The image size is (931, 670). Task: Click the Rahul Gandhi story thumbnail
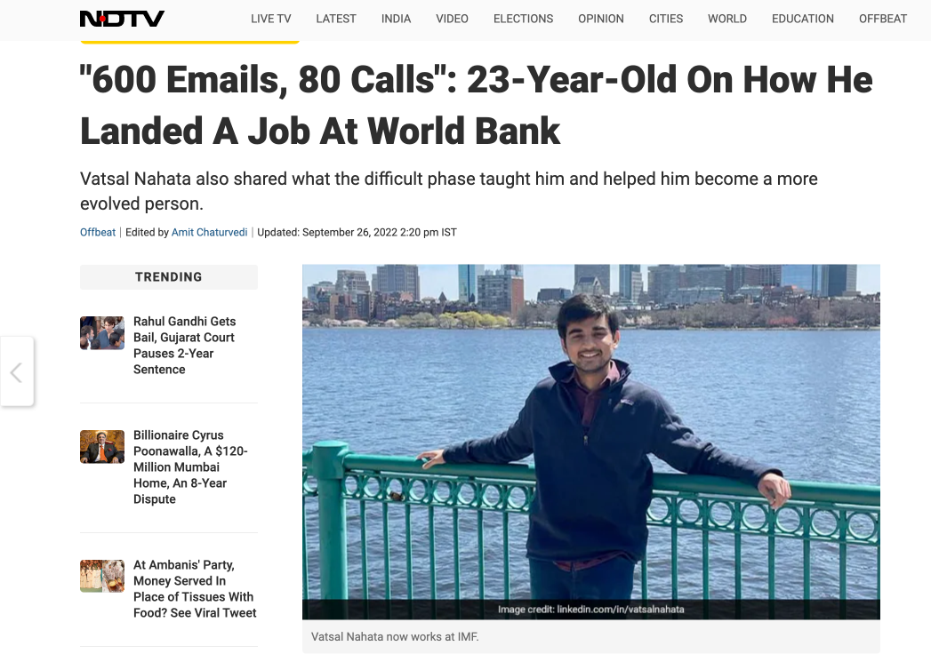click(102, 333)
